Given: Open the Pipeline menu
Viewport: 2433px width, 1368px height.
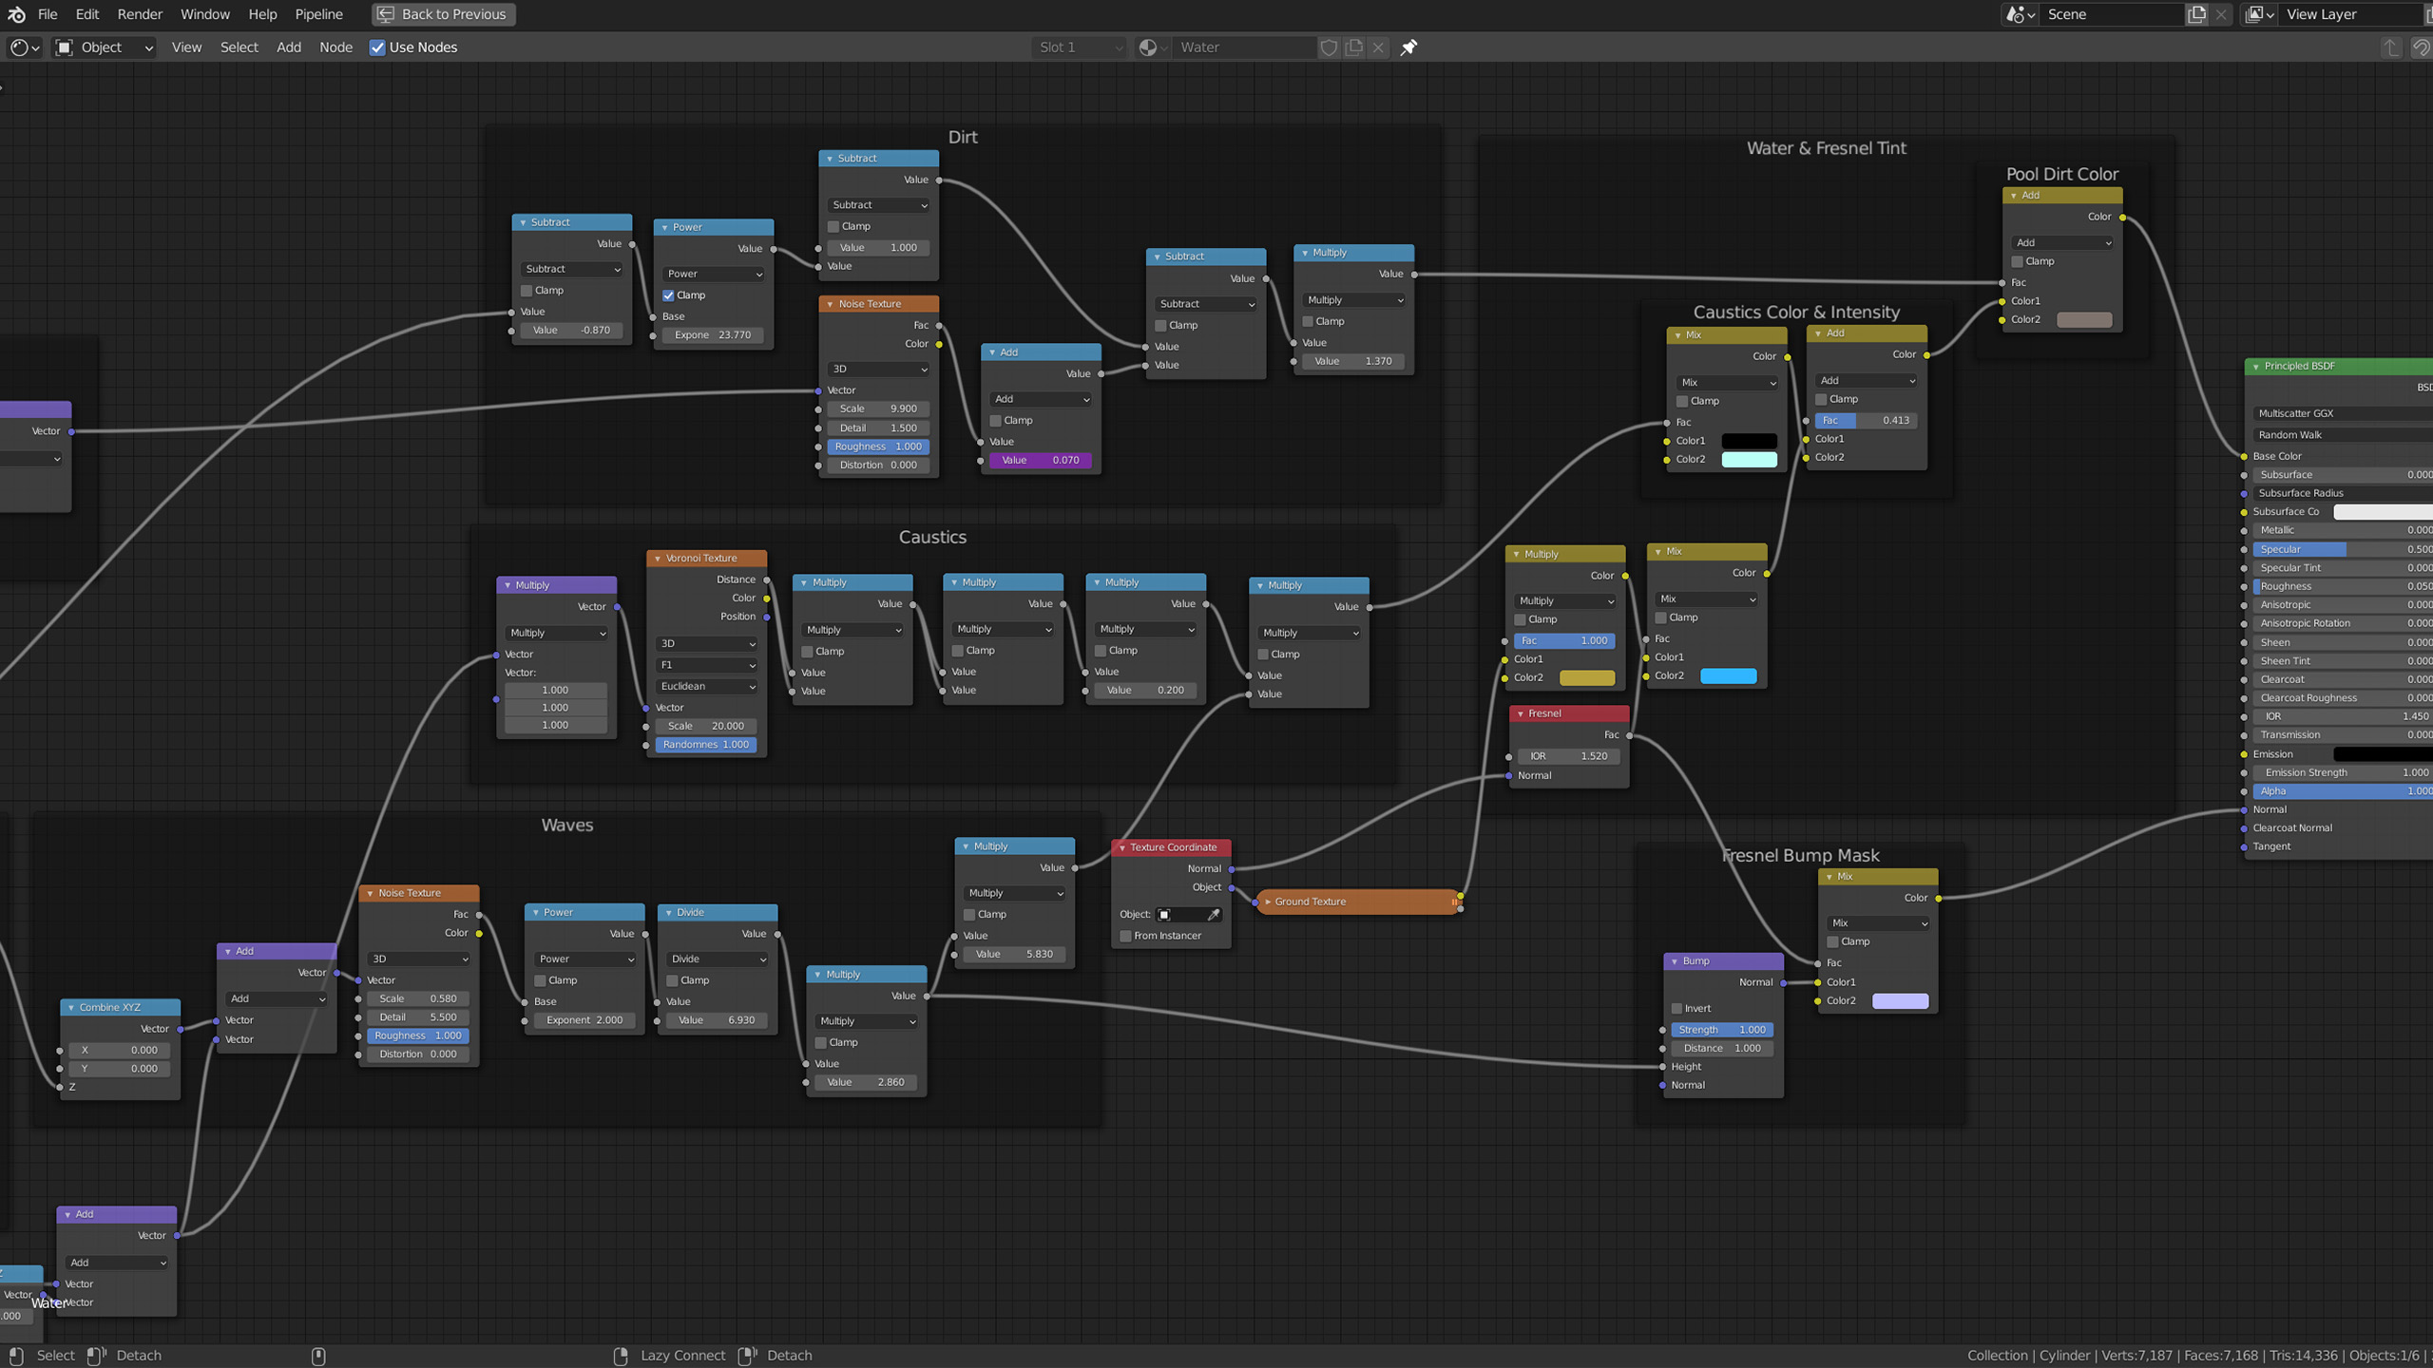Looking at the screenshot, I should pyautogui.click(x=318, y=14).
